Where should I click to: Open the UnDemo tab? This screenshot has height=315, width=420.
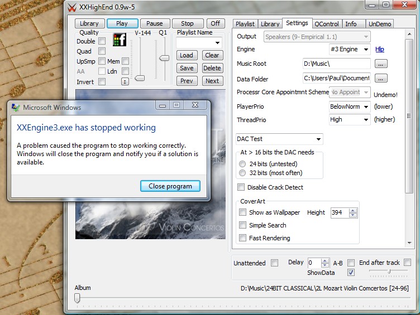[x=380, y=24]
